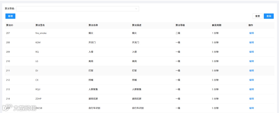Click the LG signature cell
The width and height of the screenshot is (279, 113).
37,61
